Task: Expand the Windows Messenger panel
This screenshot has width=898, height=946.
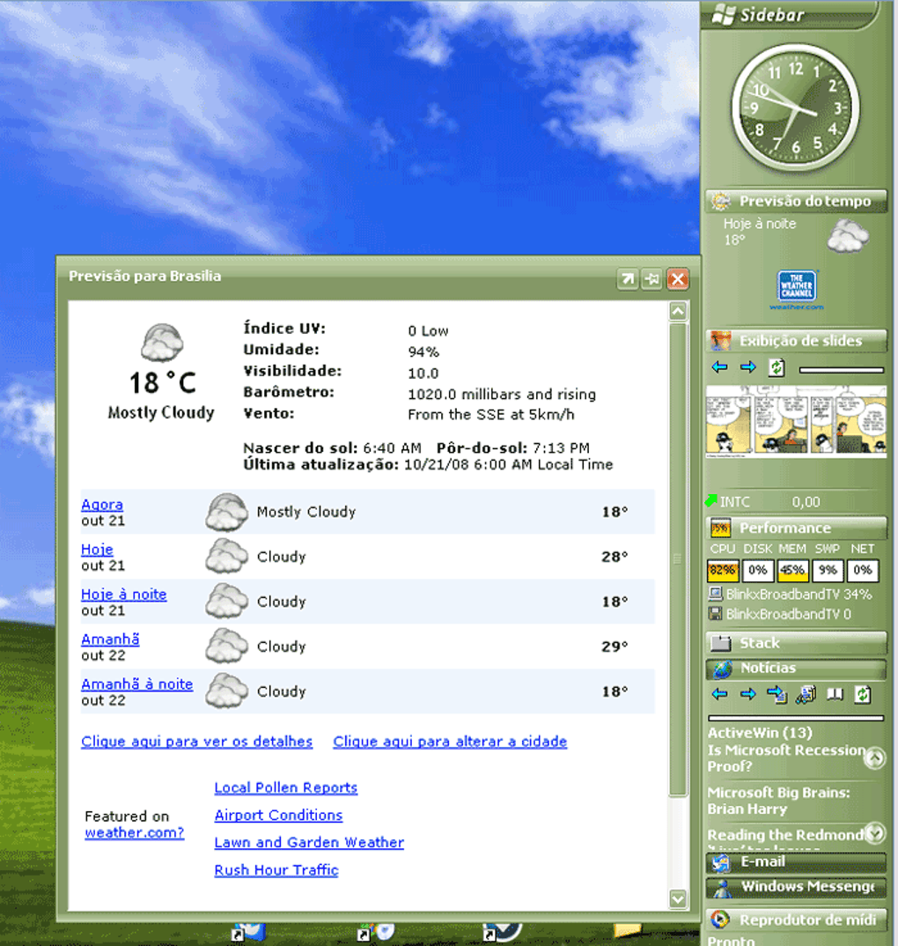Action: 796,887
